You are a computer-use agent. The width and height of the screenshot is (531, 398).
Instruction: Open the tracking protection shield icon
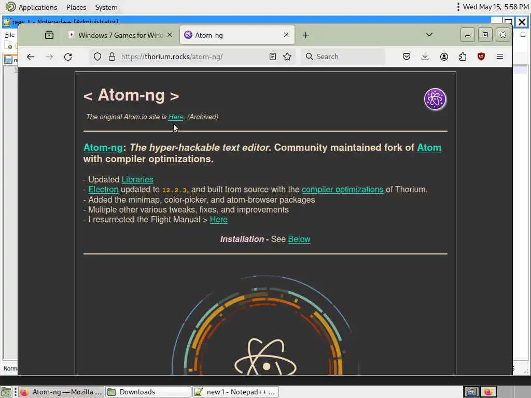97,56
